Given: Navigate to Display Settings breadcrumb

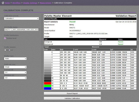Looking at the screenshot, I should (x=30, y=3).
